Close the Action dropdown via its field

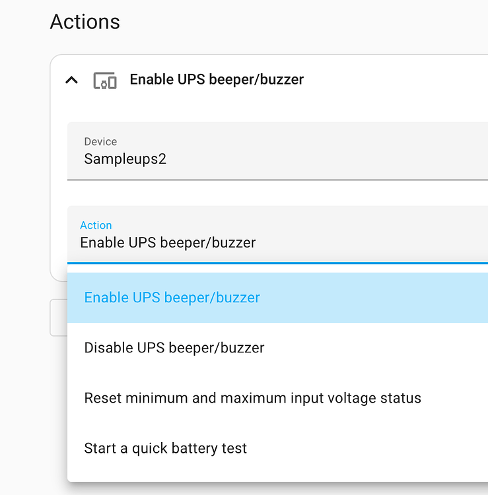click(x=277, y=234)
